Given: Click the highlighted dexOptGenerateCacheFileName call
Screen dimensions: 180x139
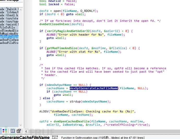Looking at the screenshot, I should coord(94,88).
